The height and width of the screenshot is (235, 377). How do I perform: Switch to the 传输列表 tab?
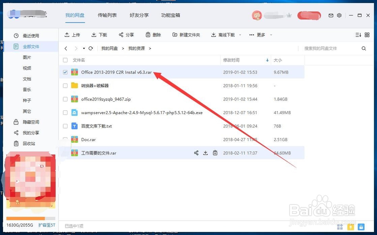point(107,15)
